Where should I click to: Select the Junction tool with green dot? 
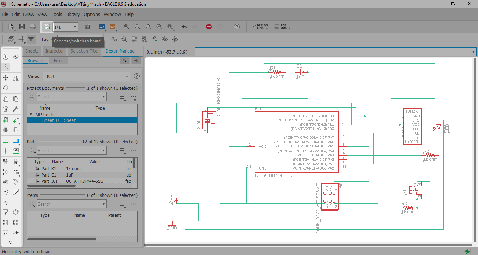6,151
